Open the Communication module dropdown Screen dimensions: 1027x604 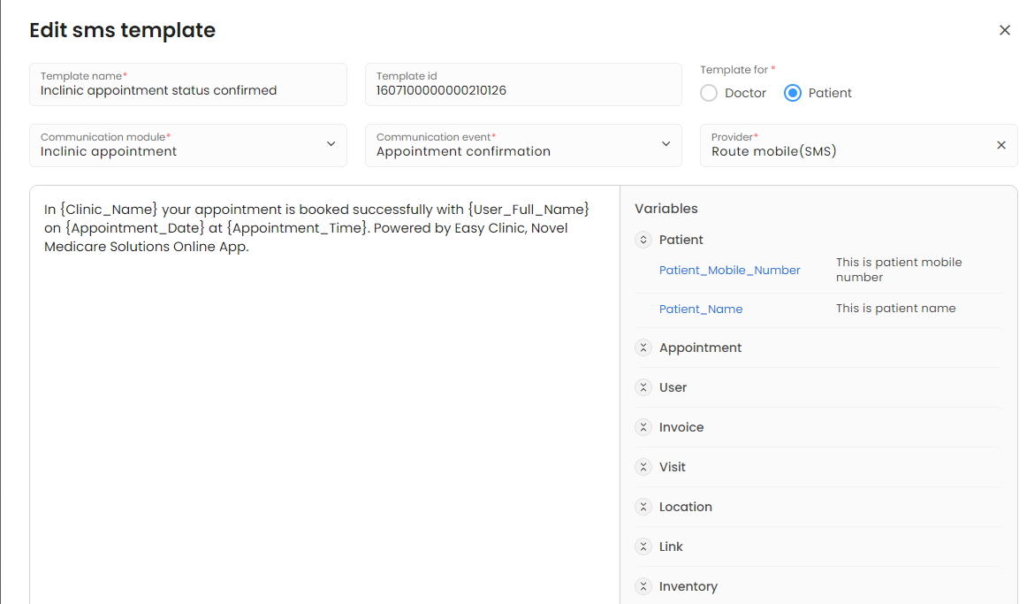click(x=187, y=145)
